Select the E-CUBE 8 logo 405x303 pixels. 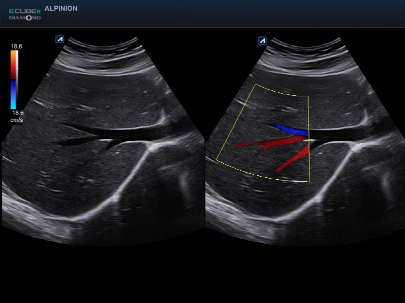click(x=24, y=11)
